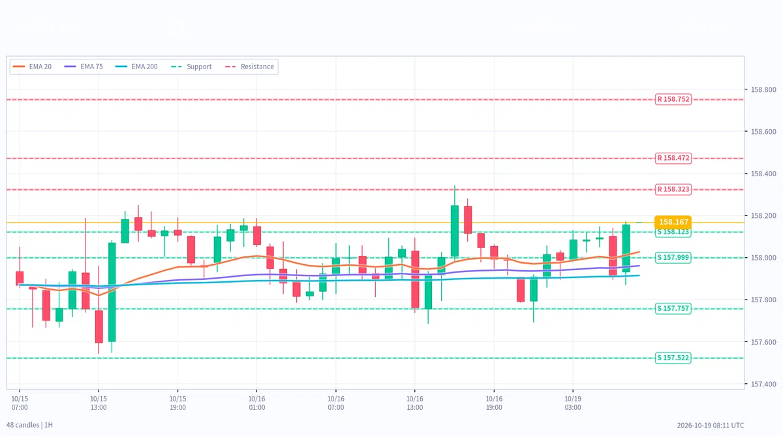Select the S 157.757 support label
Screen dimensions: 783x436
pyautogui.click(x=673, y=309)
